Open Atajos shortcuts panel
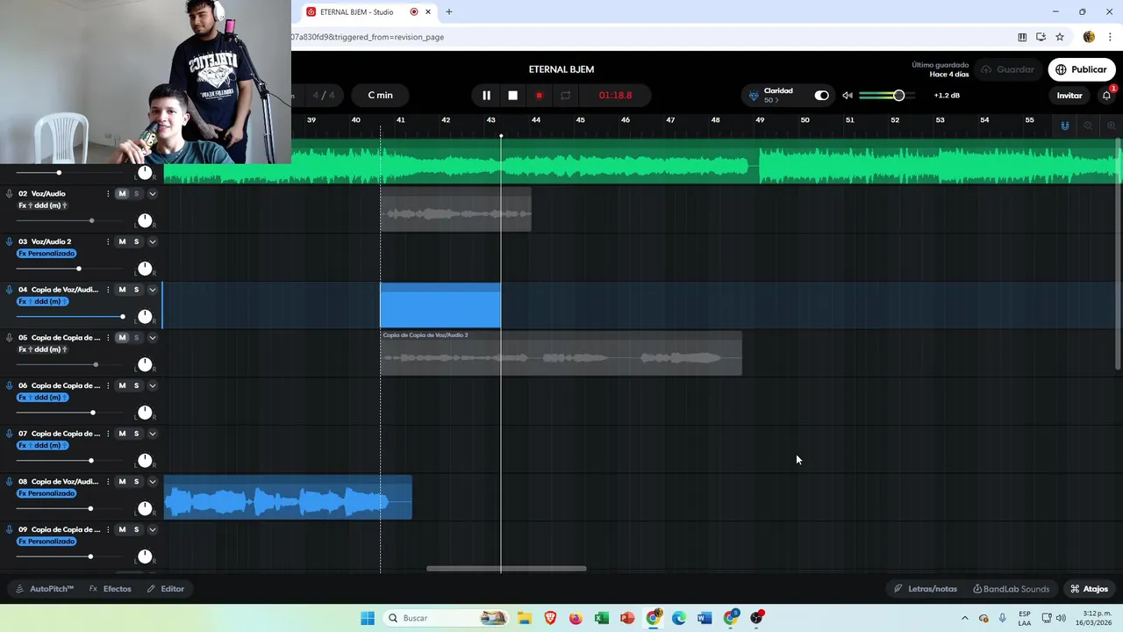Viewport: 1123px width, 632px height. pyautogui.click(x=1089, y=589)
